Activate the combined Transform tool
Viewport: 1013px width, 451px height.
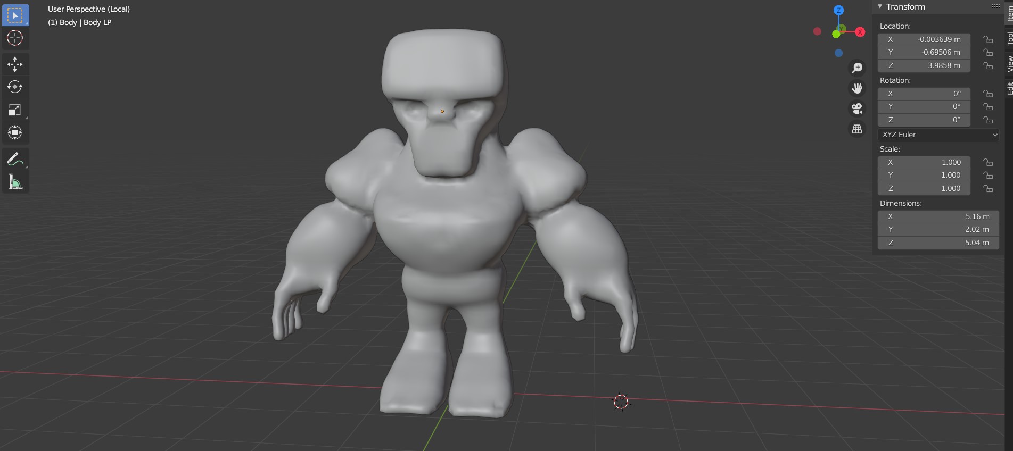[15, 132]
